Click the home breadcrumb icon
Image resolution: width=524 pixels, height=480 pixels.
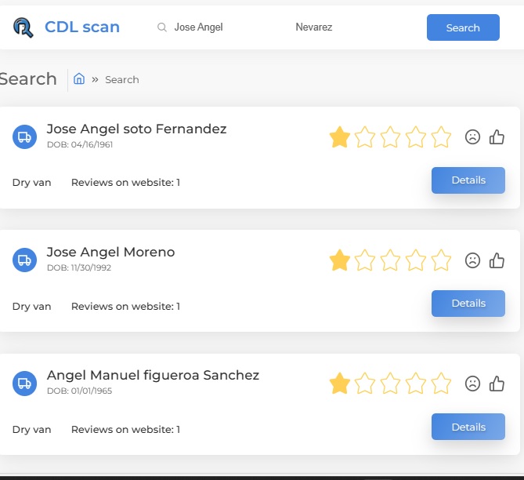79,79
